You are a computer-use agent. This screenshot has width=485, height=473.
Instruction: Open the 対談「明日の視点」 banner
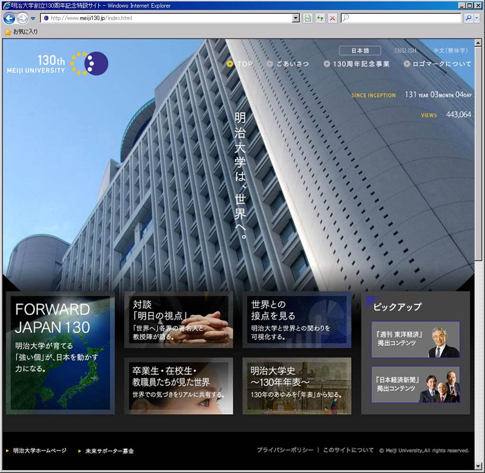pos(179,320)
